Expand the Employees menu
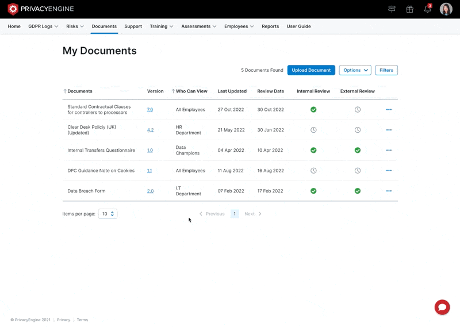Image resolution: width=460 pixels, height=327 pixels. [239, 26]
